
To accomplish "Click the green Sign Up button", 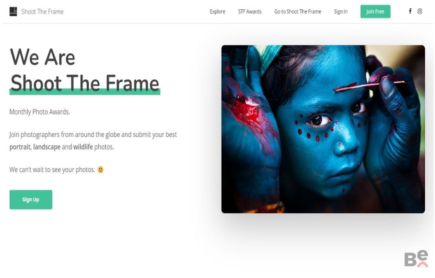I will (x=31, y=200).
